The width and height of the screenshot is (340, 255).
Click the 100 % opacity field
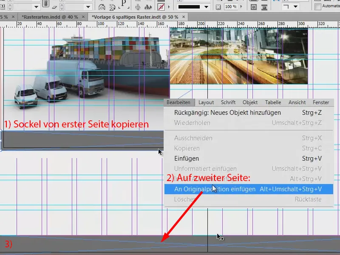[x=230, y=7]
